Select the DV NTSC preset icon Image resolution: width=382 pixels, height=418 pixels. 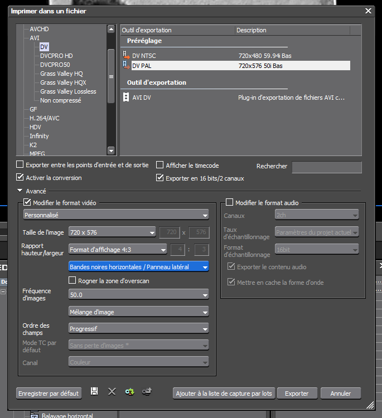click(x=126, y=55)
